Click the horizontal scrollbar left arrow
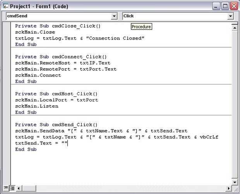The image size is (240, 194). pos(18,188)
